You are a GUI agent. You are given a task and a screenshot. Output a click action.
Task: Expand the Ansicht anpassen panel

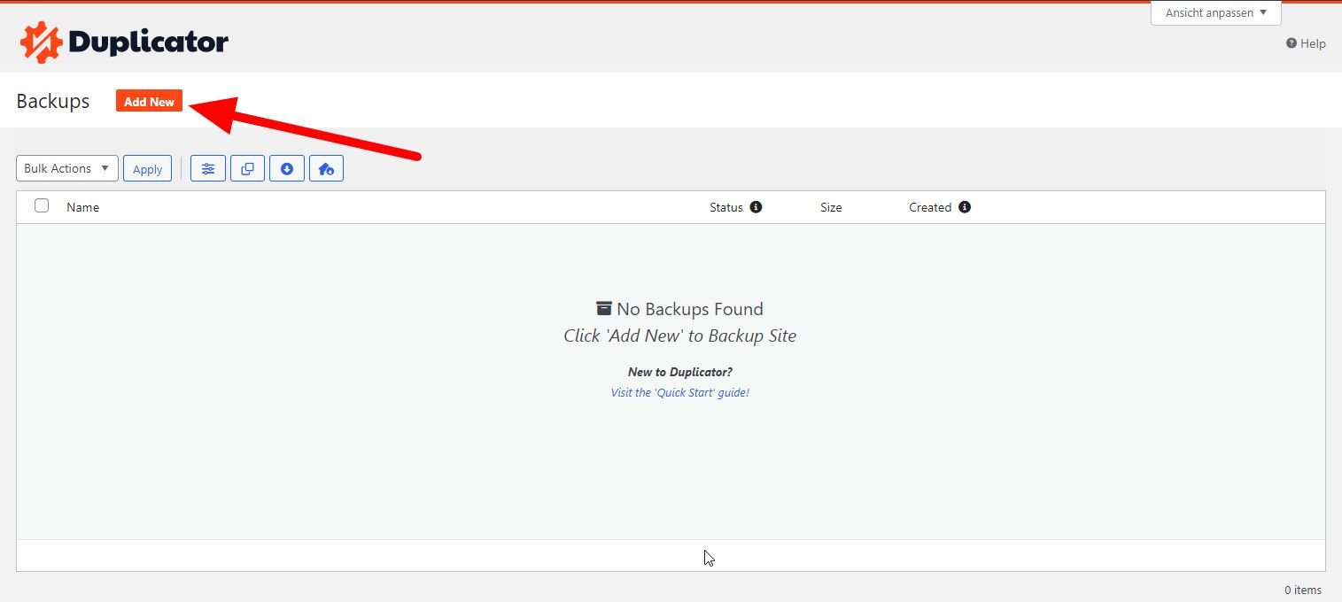pos(1215,13)
